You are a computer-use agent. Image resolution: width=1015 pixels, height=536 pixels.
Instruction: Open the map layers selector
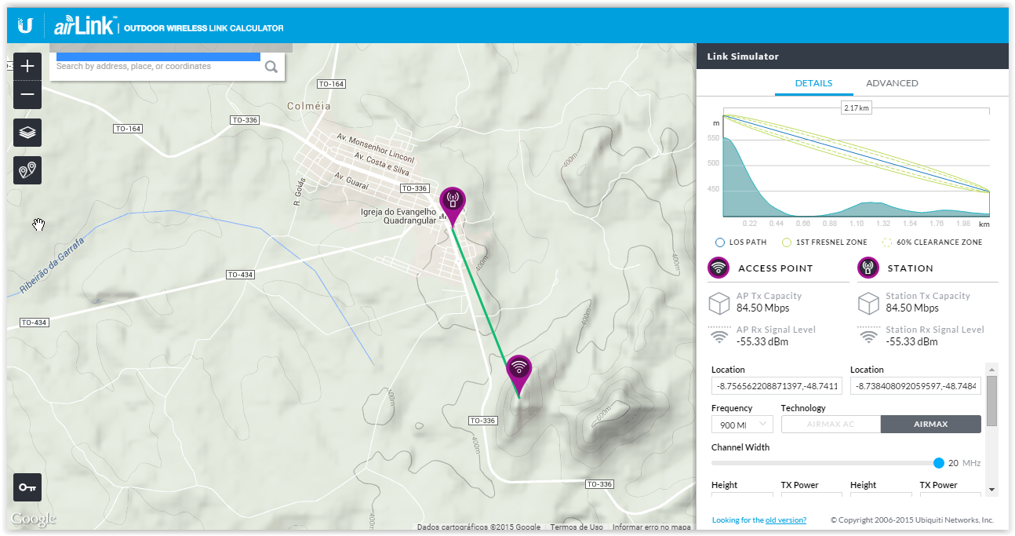[x=27, y=133]
